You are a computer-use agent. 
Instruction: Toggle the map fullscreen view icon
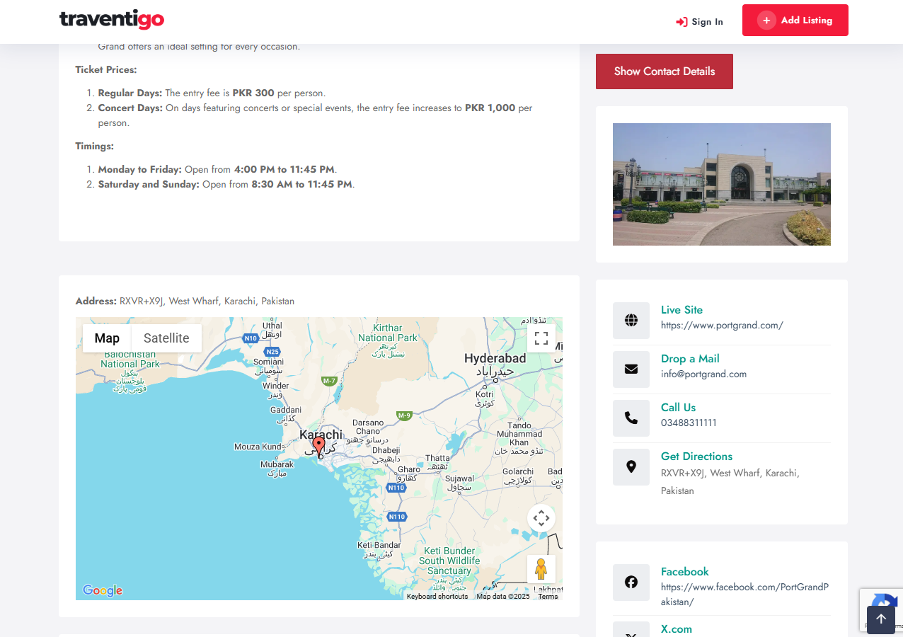tap(541, 338)
